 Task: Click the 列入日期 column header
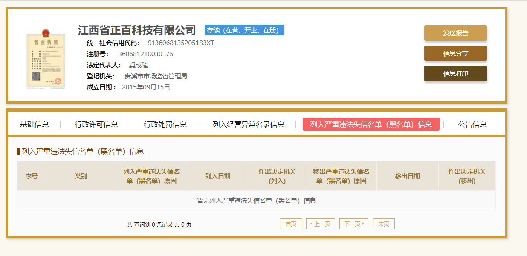218,176
